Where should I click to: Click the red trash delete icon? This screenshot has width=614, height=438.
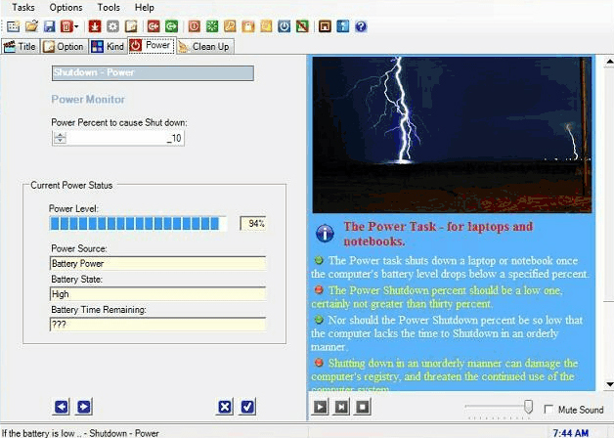pyautogui.click(x=66, y=26)
